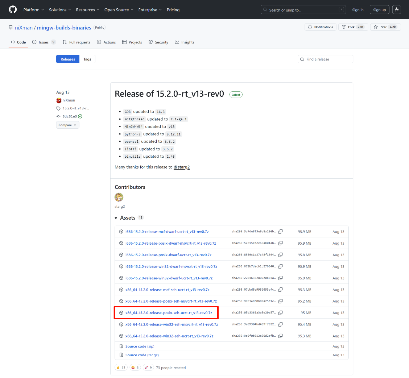Copy sha256 of i686 win32-dwarf-msvcrt asset

point(281,266)
